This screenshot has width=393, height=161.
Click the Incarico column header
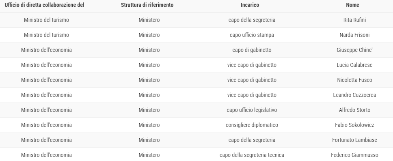pyautogui.click(x=250, y=5)
